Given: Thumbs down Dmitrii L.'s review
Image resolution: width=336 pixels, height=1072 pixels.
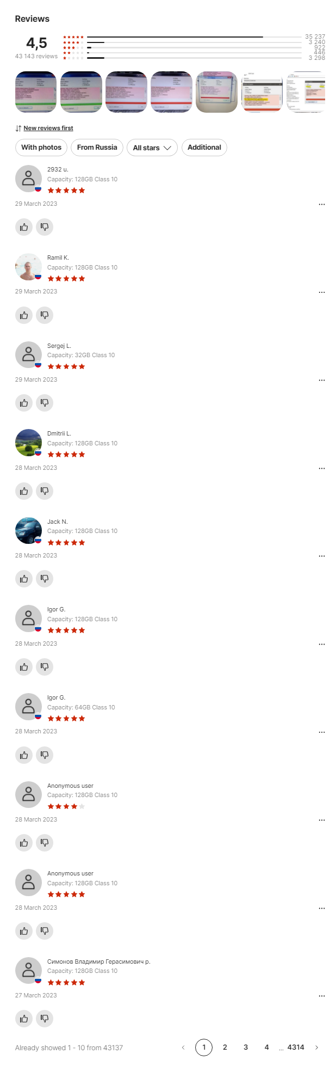Looking at the screenshot, I should click(x=45, y=491).
